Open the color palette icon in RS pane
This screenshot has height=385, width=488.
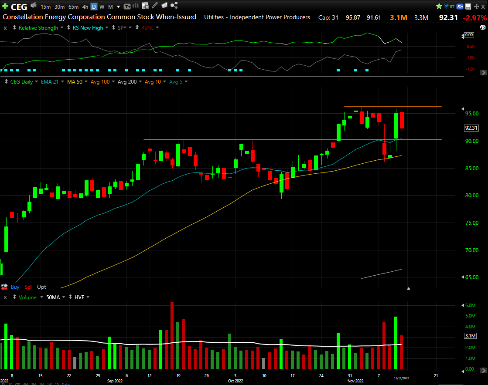click(483, 27)
